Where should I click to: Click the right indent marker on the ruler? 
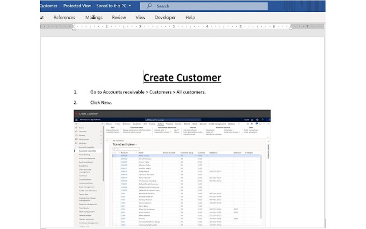[x=291, y=28]
